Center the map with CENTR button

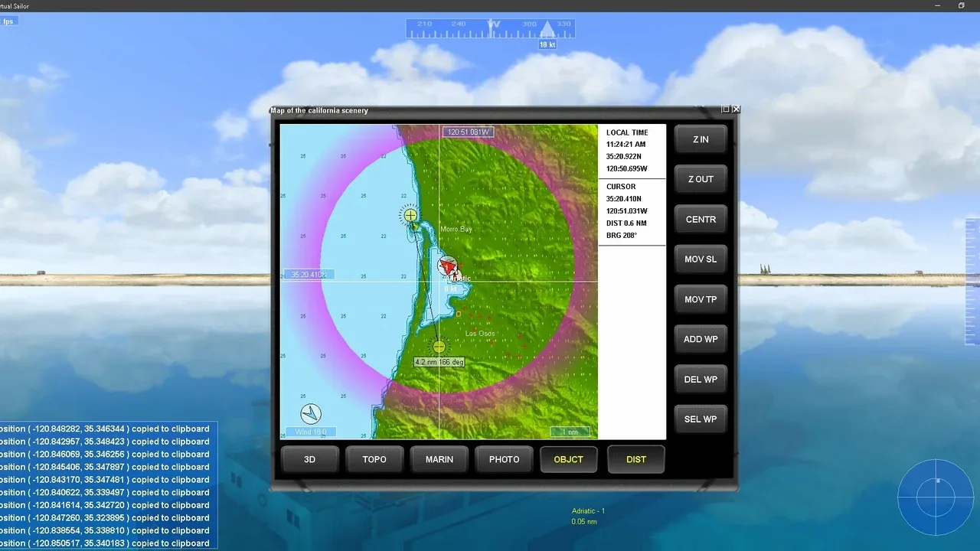[701, 220]
